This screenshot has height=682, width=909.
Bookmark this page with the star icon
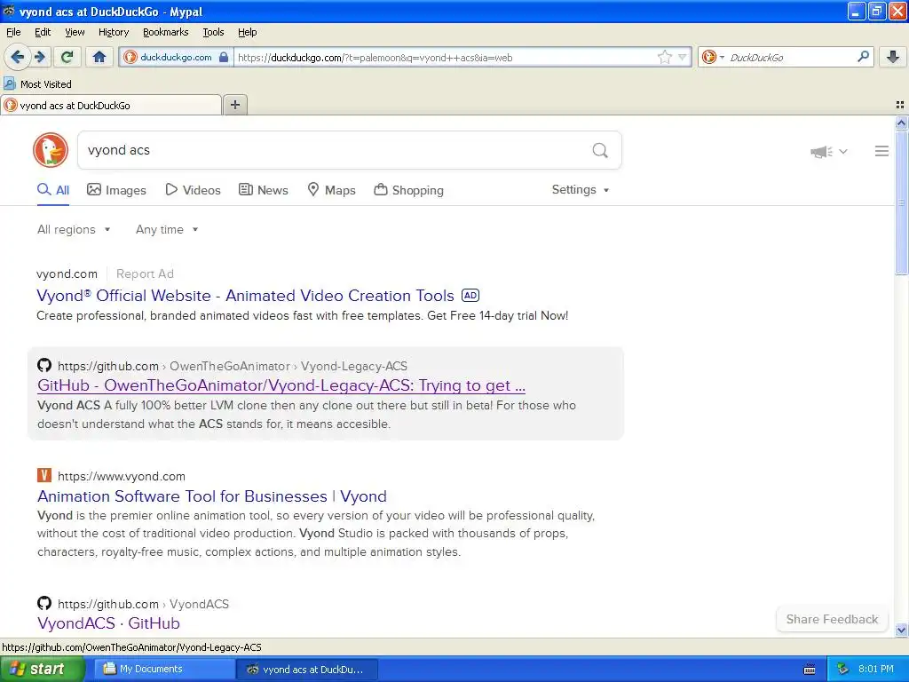click(664, 57)
